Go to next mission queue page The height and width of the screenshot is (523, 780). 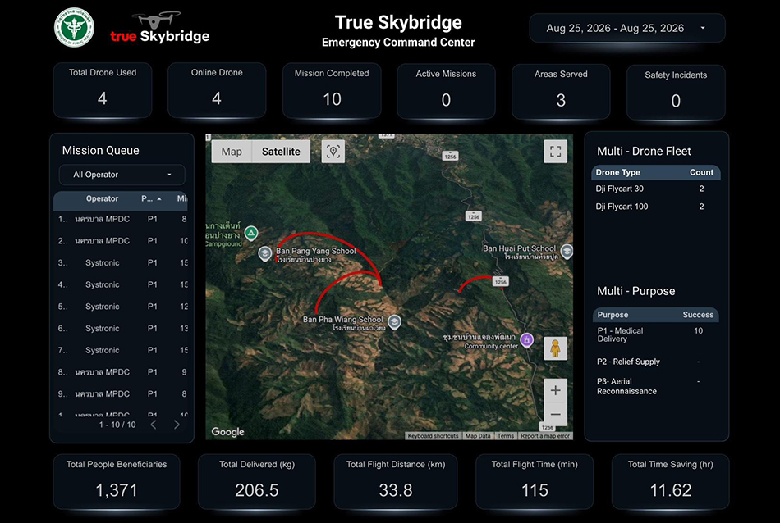pyautogui.click(x=177, y=425)
